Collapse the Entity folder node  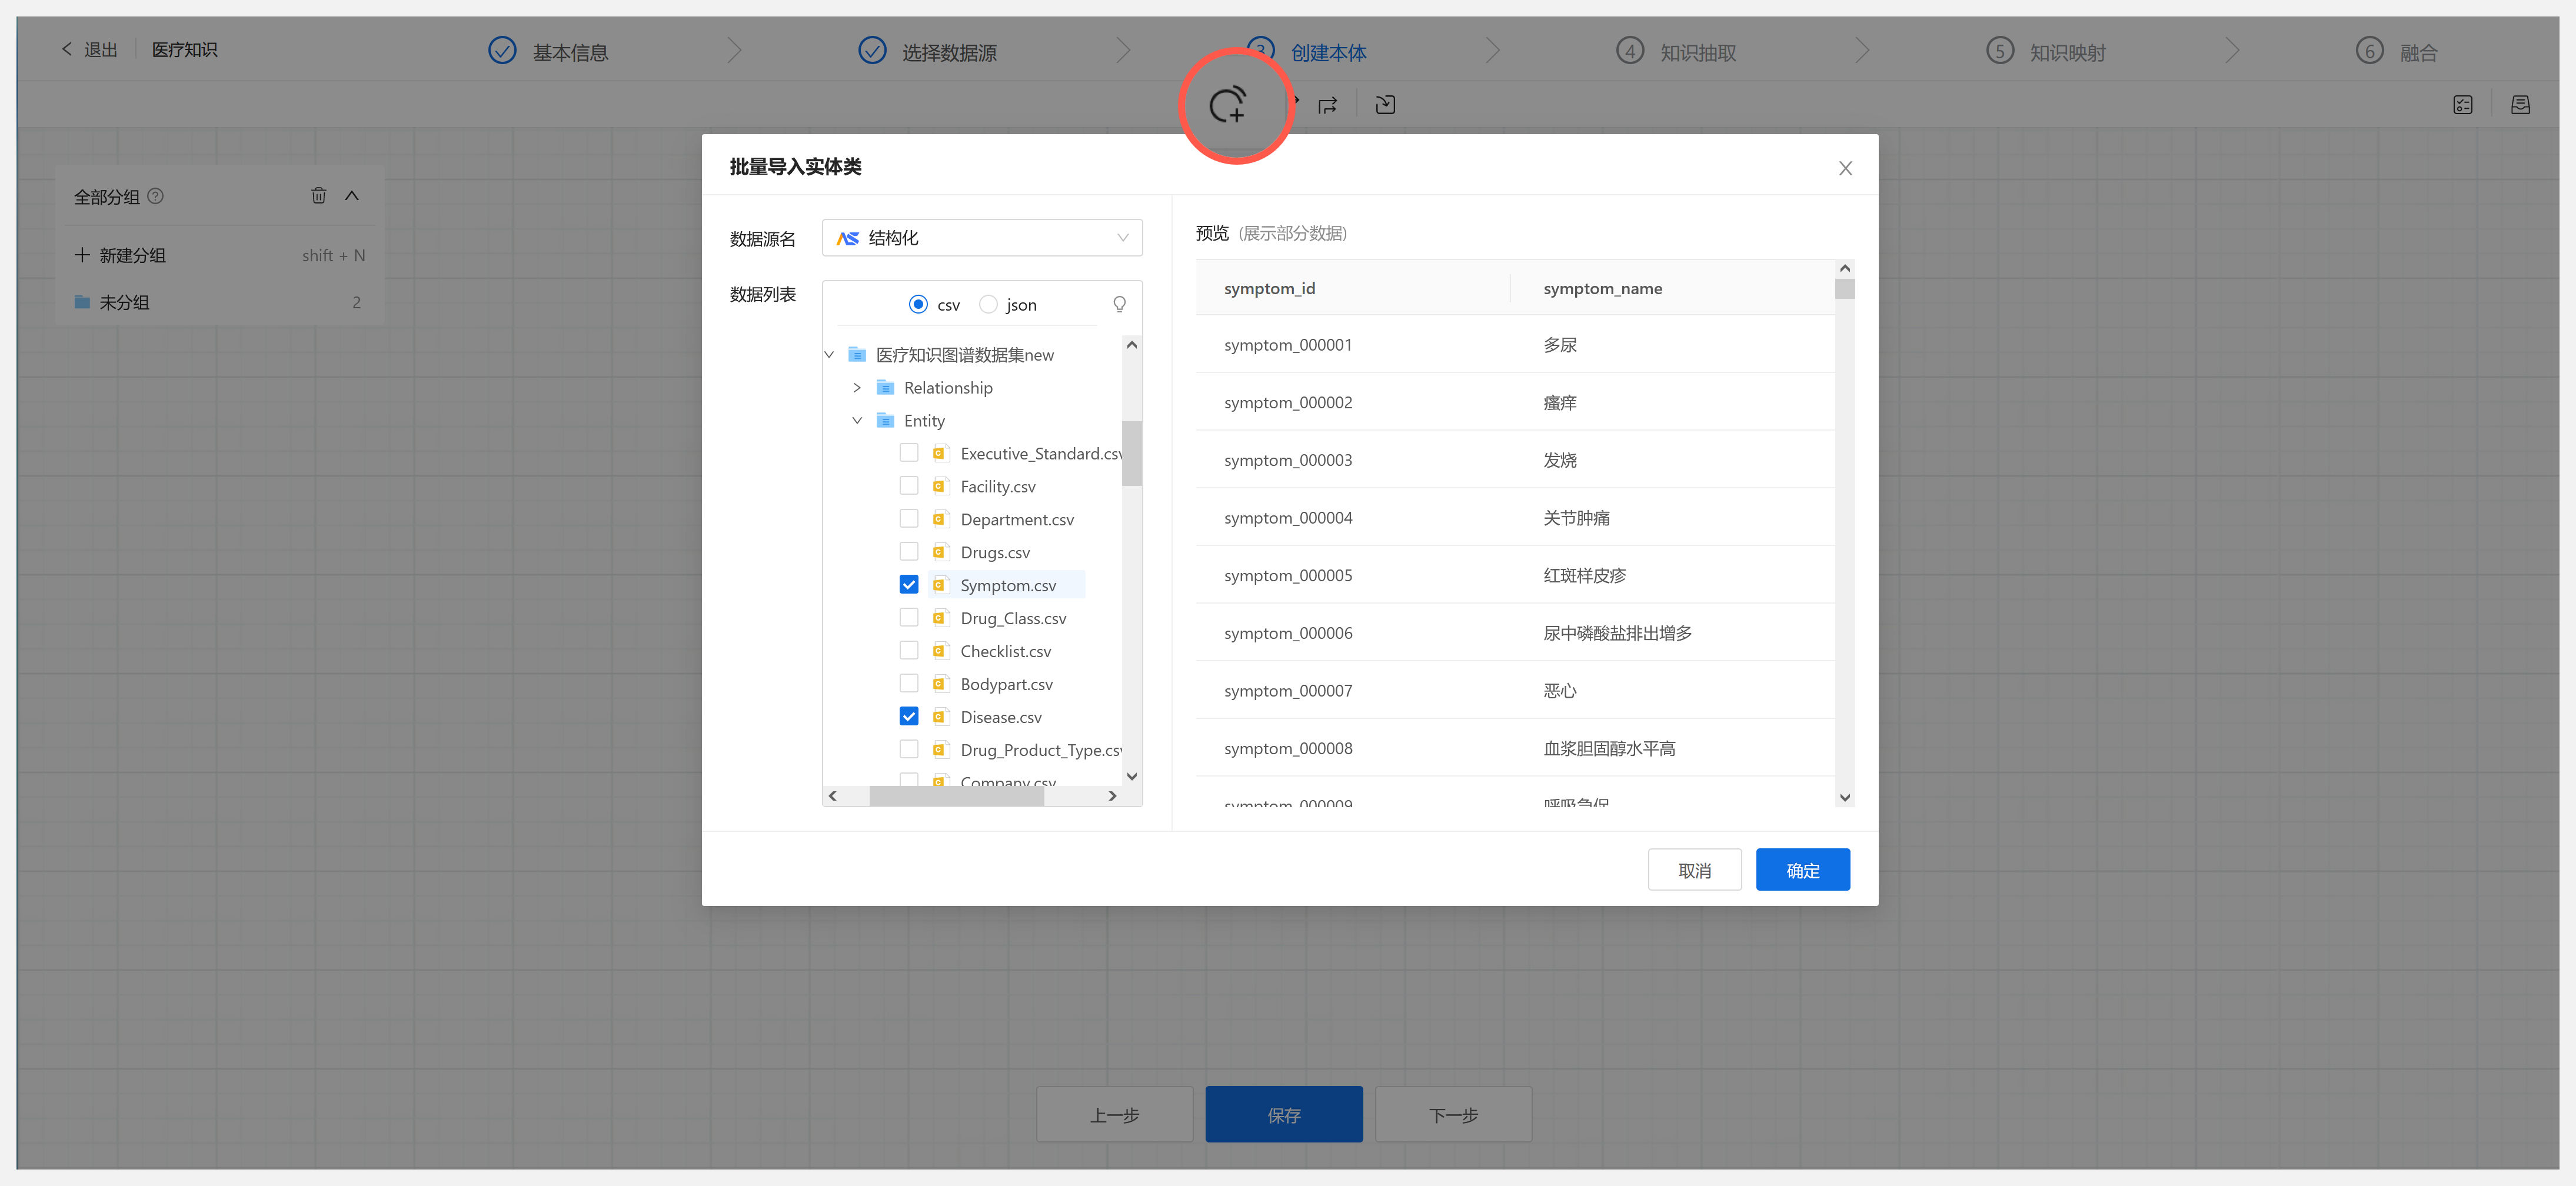857,421
